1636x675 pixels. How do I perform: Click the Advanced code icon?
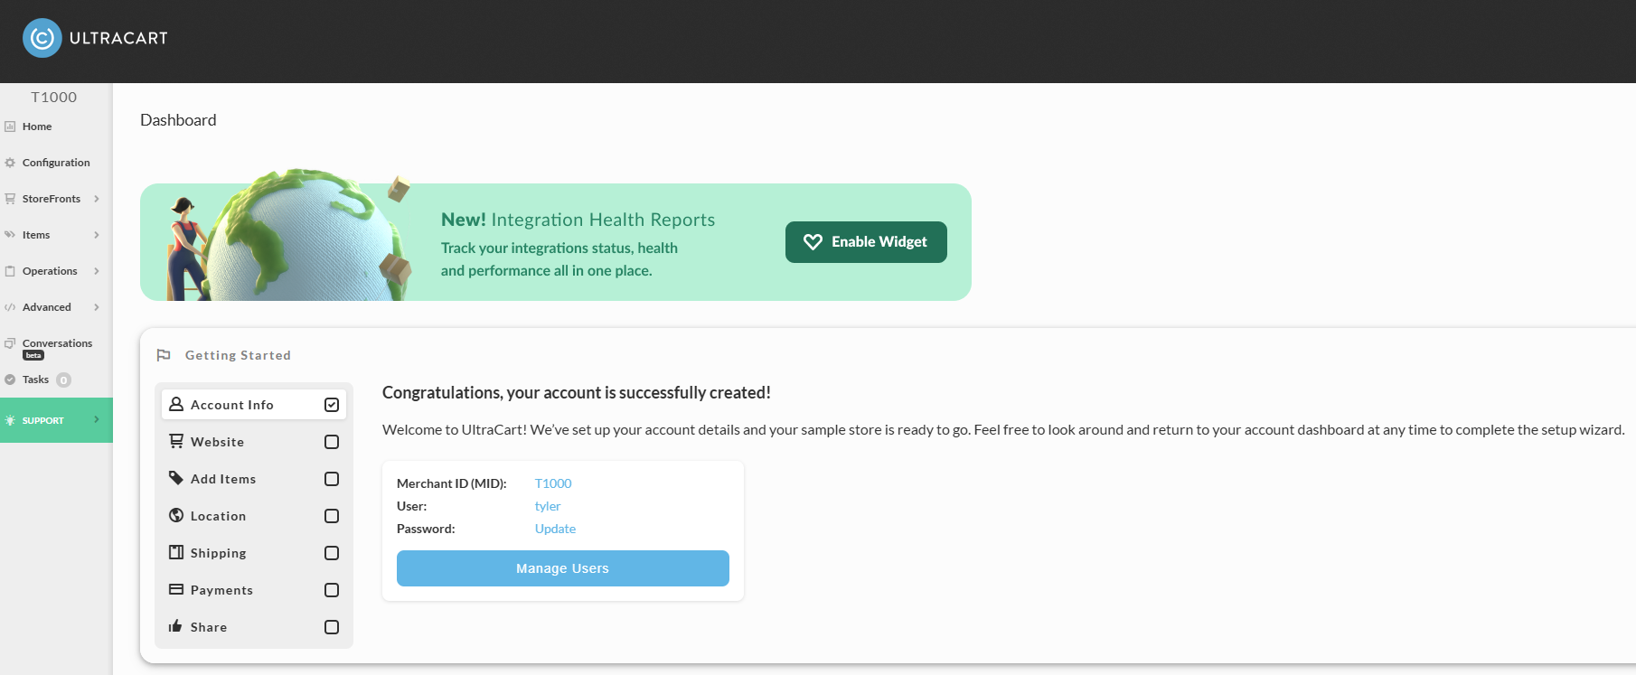[x=10, y=307]
